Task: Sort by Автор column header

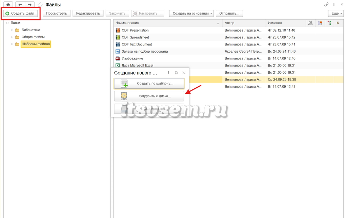Action: click(244, 23)
